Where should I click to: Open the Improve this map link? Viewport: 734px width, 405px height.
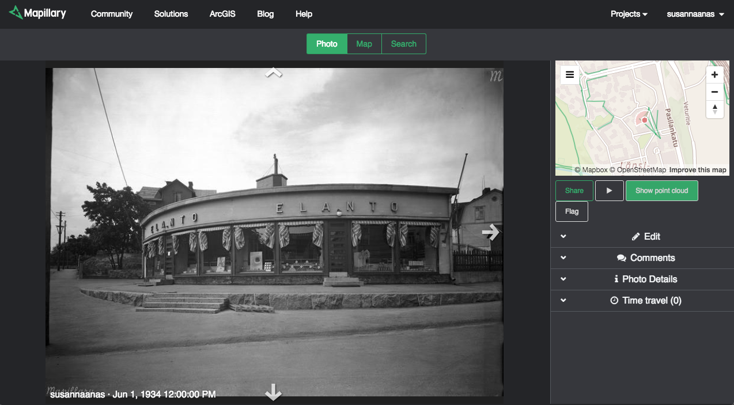tap(697, 170)
